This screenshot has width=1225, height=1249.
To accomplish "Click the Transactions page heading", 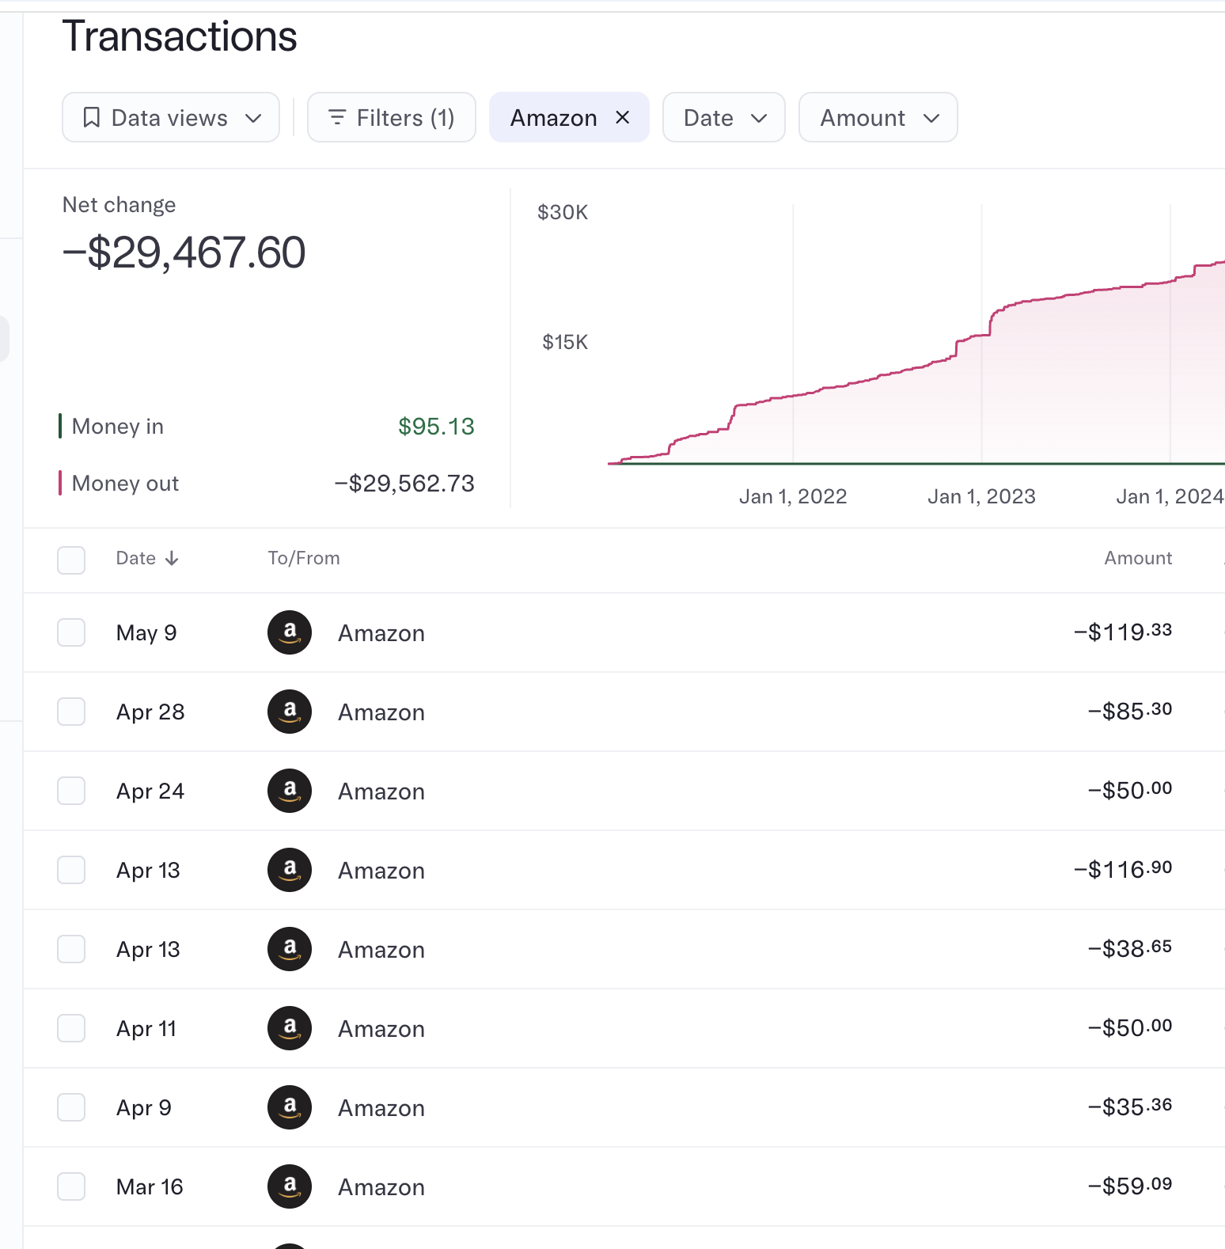I will click(x=180, y=36).
